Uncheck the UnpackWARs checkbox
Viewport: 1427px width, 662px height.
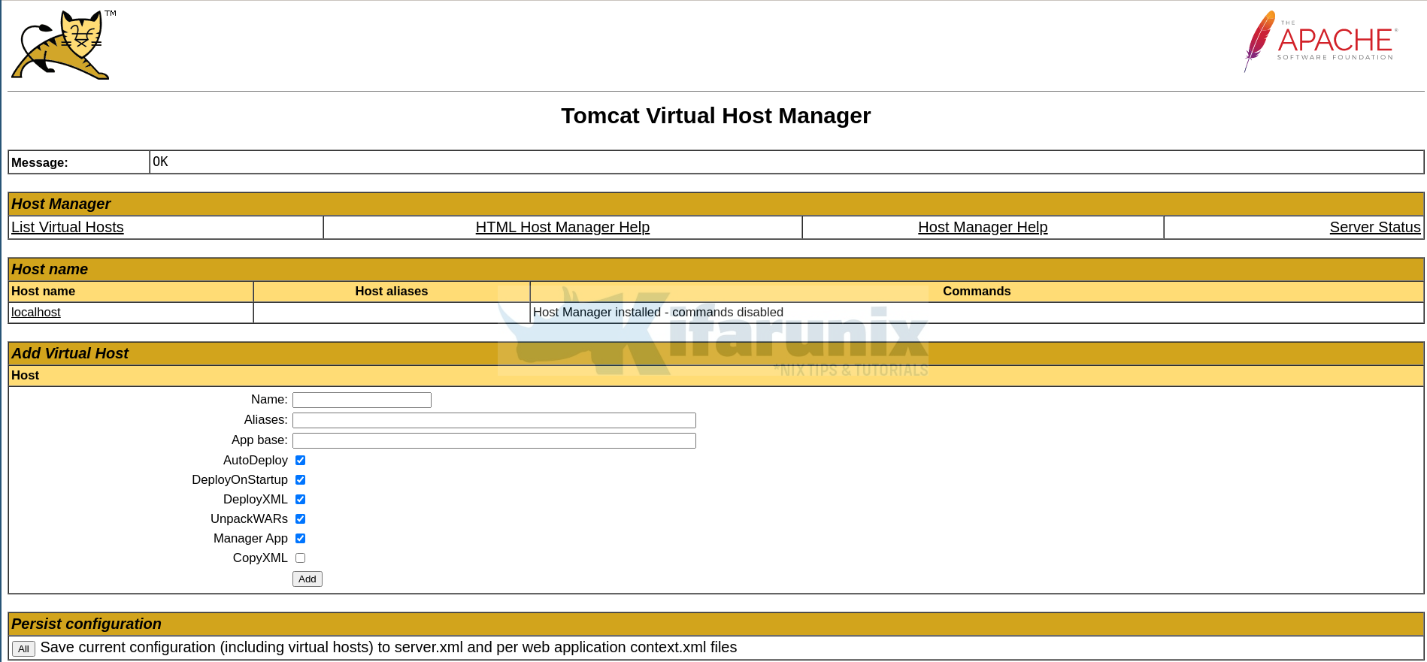(x=300, y=518)
